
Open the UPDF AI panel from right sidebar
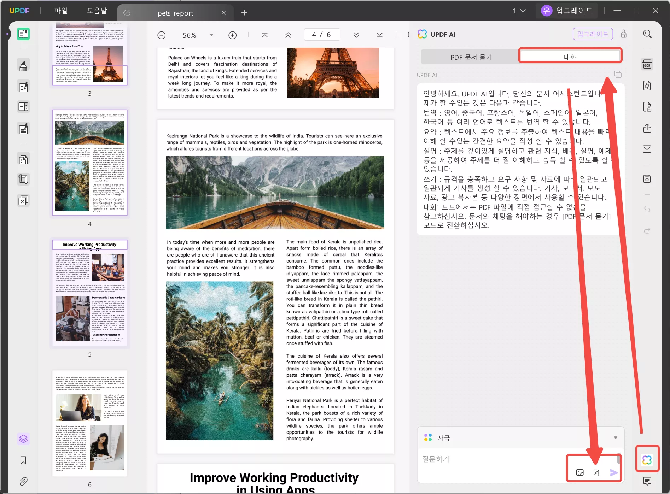tap(647, 459)
